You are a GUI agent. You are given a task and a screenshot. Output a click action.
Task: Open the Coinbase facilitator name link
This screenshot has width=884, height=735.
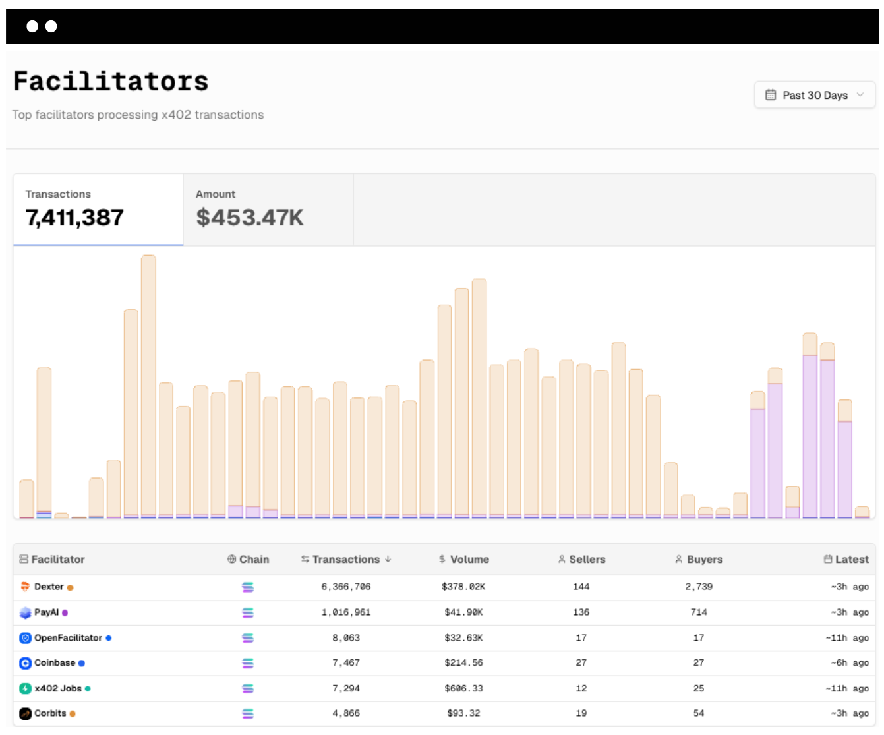pos(55,663)
